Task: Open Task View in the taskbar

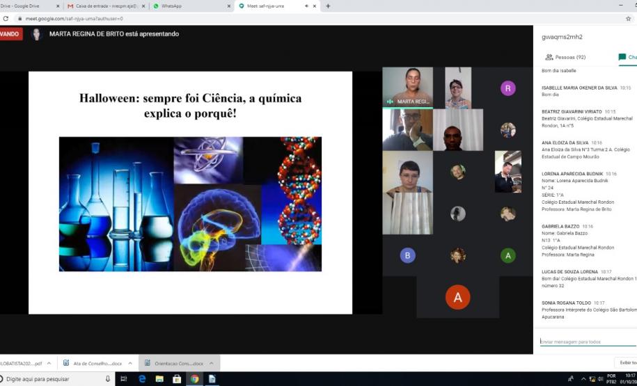Action: pos(124,378)
